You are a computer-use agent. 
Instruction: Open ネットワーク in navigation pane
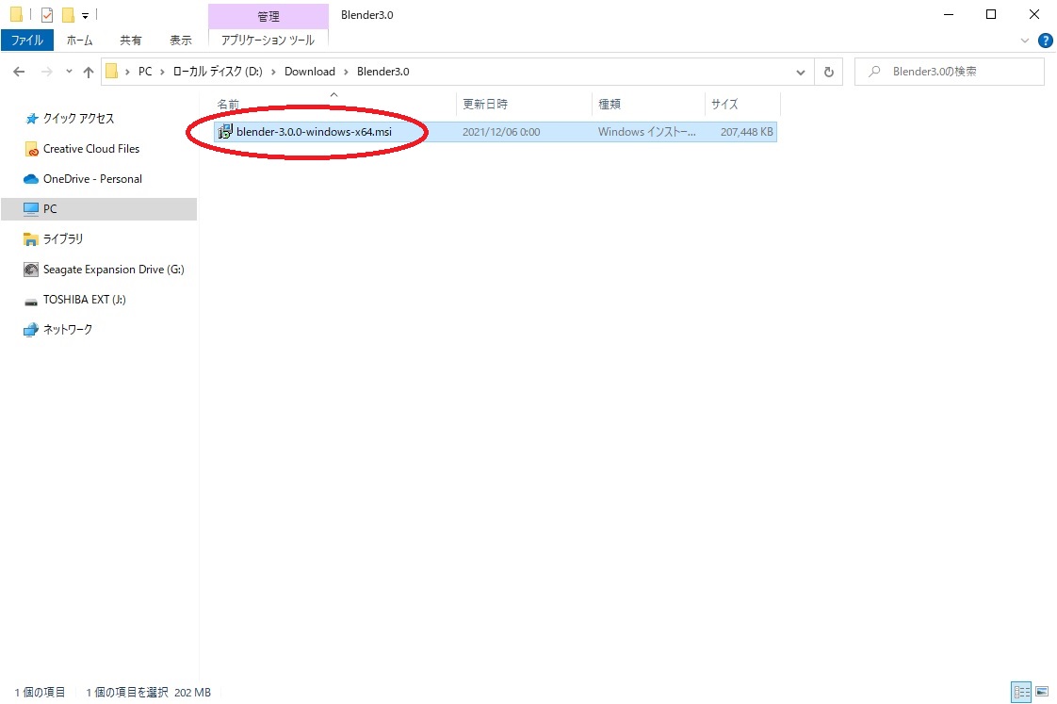(x=68, y=330)
